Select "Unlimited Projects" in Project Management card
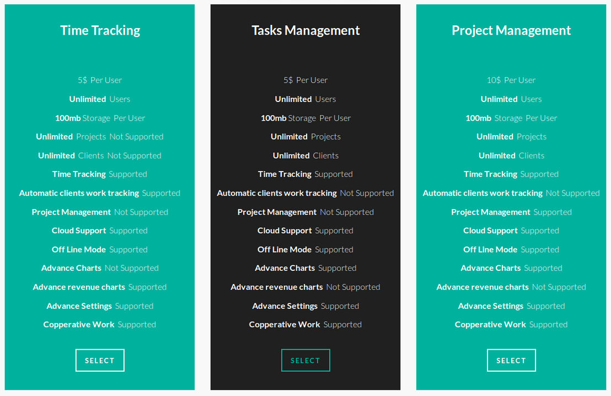This screenshot has height=396, width=611. [511, 137]
